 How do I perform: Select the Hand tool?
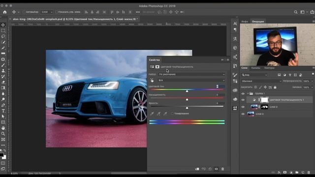click(3, 128)
